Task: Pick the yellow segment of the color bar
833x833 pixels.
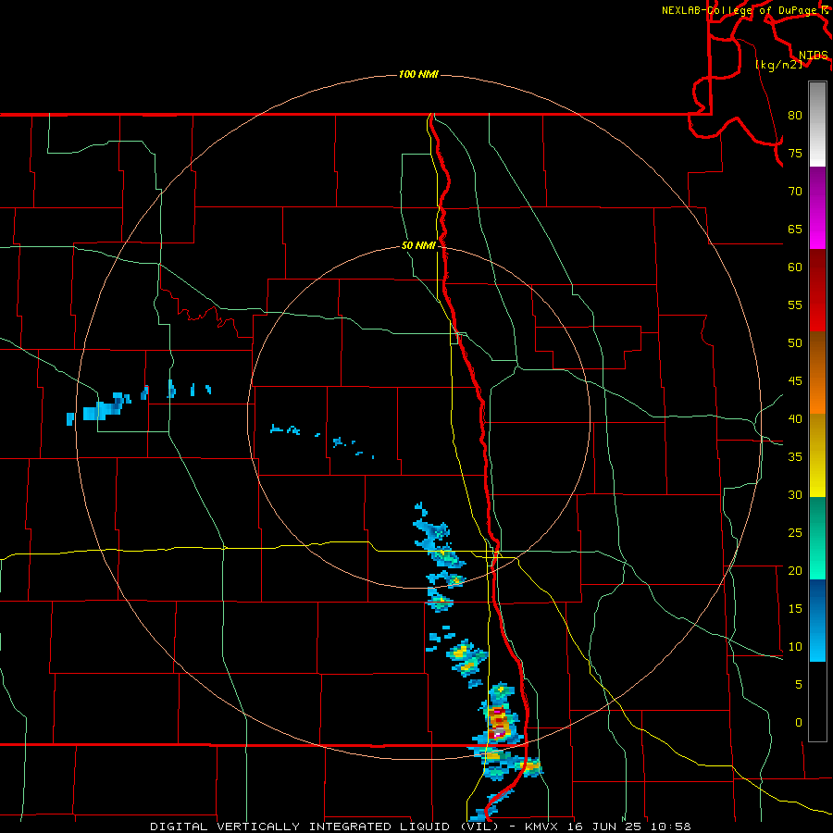Action: point(817,455)
